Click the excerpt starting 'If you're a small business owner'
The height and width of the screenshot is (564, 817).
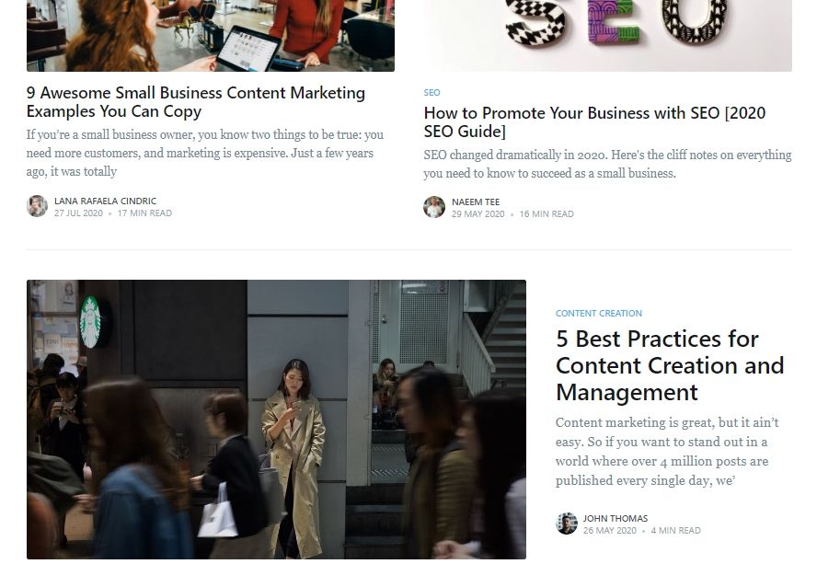click(205, 154)
